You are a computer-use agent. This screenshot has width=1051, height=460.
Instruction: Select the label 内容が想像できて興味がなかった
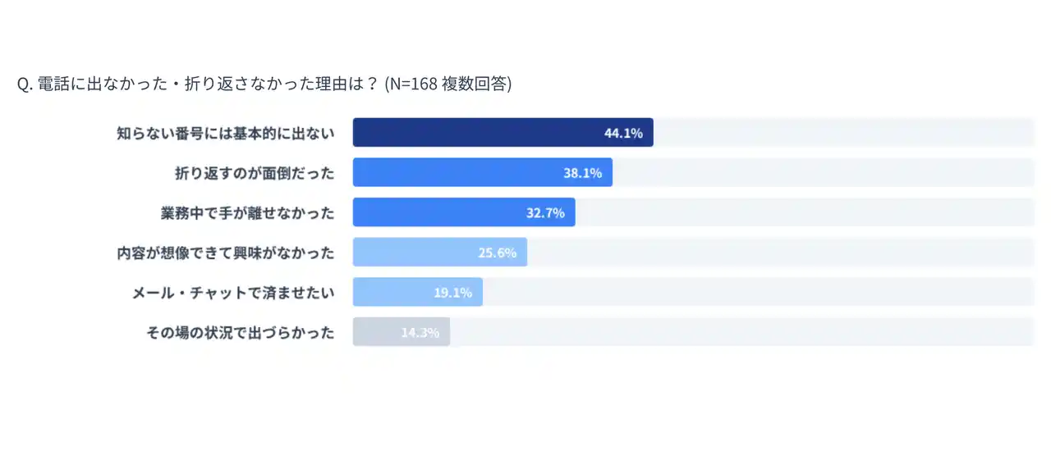226,253
